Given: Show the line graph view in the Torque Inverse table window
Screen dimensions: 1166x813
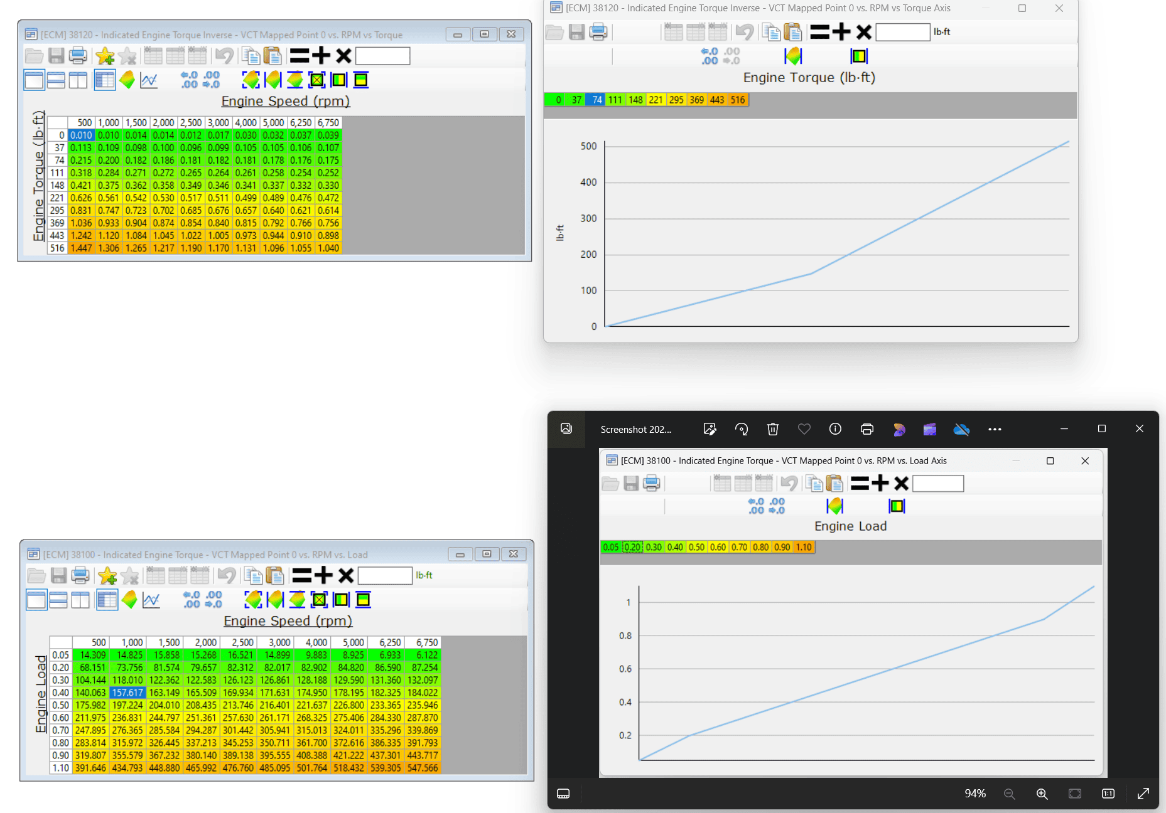Looking at the screenshot, I should (149, 80).
